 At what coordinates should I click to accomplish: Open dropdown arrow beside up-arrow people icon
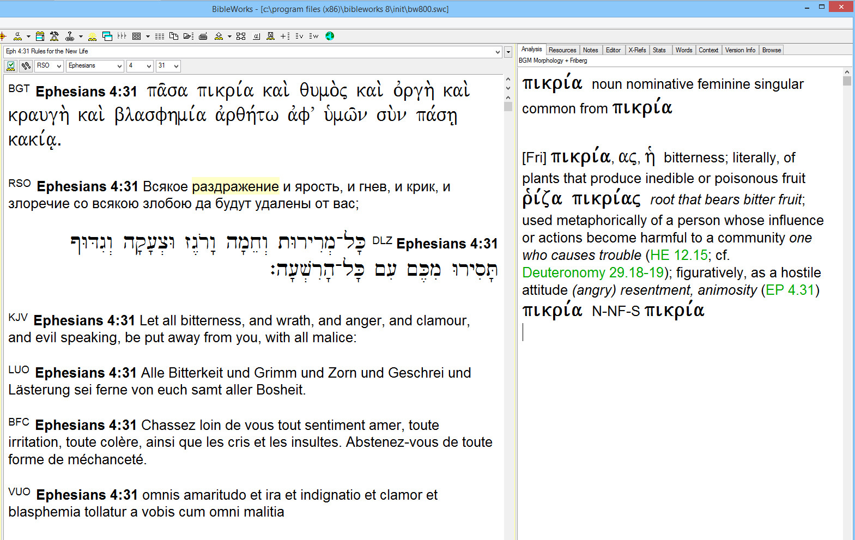point(229,37)
